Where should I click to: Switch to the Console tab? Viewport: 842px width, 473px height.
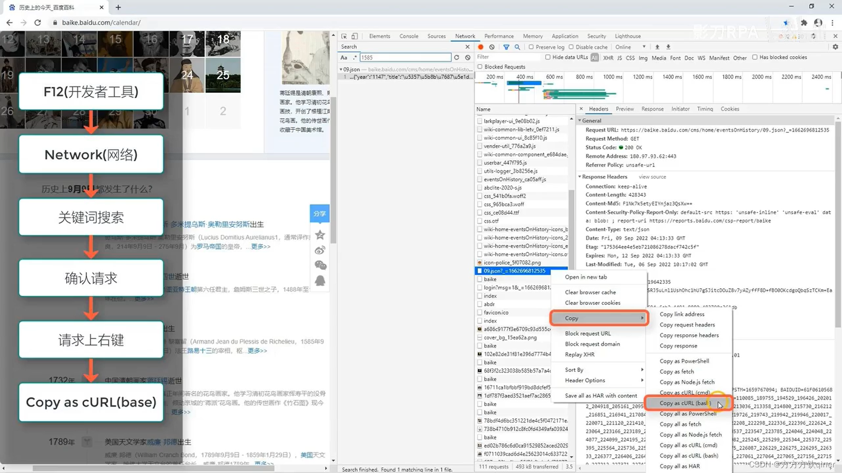tap(409, 36)
